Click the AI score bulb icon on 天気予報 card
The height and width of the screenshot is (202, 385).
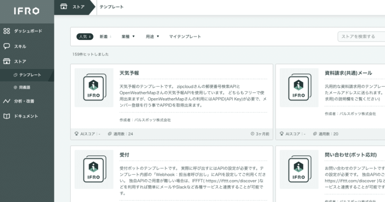(x=76, y=134)
